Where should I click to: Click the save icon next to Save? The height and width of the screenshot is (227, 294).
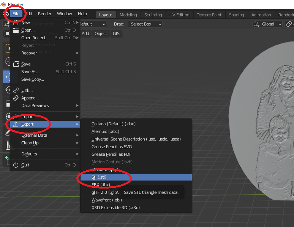click(16, 64)
